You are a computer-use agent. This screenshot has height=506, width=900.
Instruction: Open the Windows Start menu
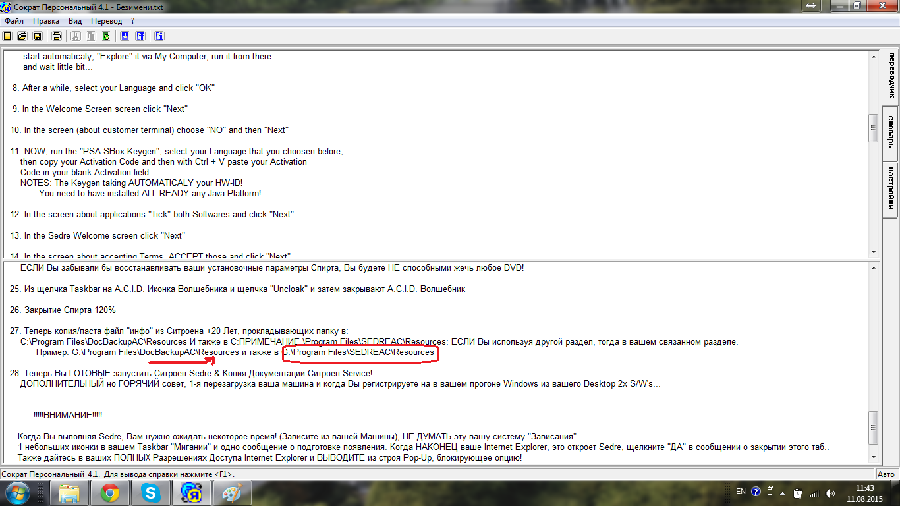tap(18, 492)
